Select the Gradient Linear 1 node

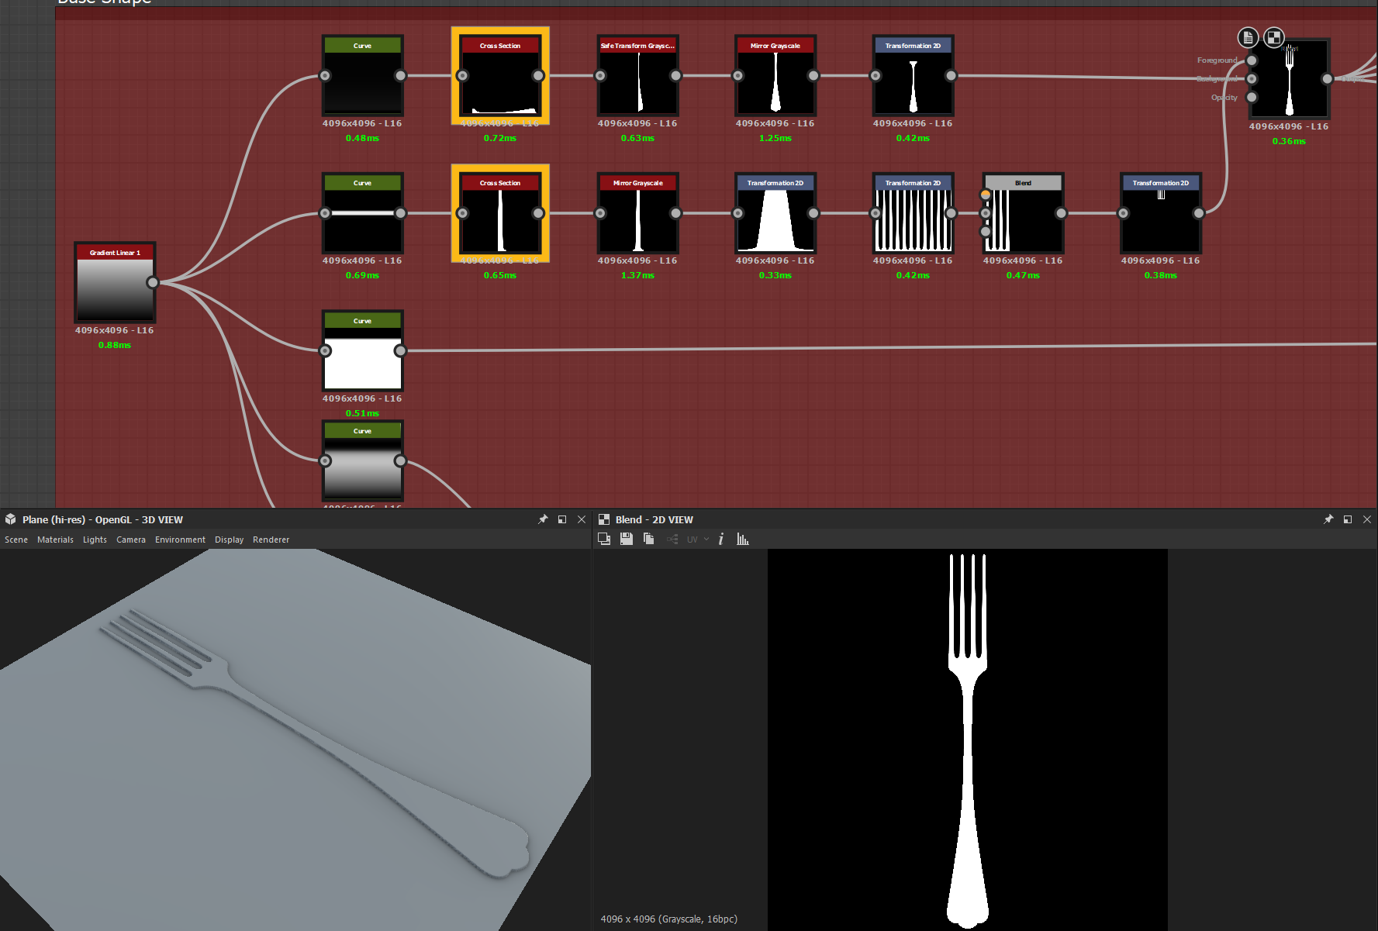(115, 283)
